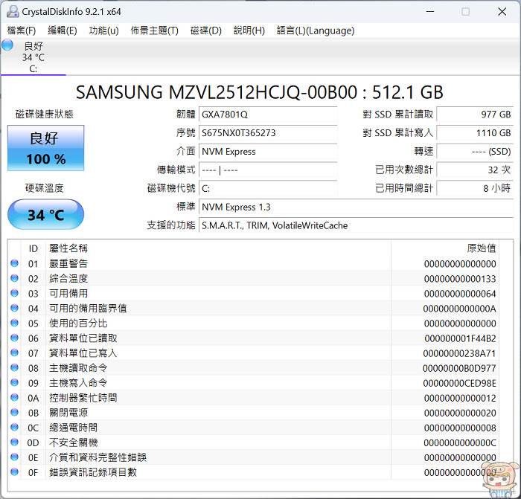Click the rotation rate value ---- (SSD)
Screen dimensions: 521x499
click(475, 152)
